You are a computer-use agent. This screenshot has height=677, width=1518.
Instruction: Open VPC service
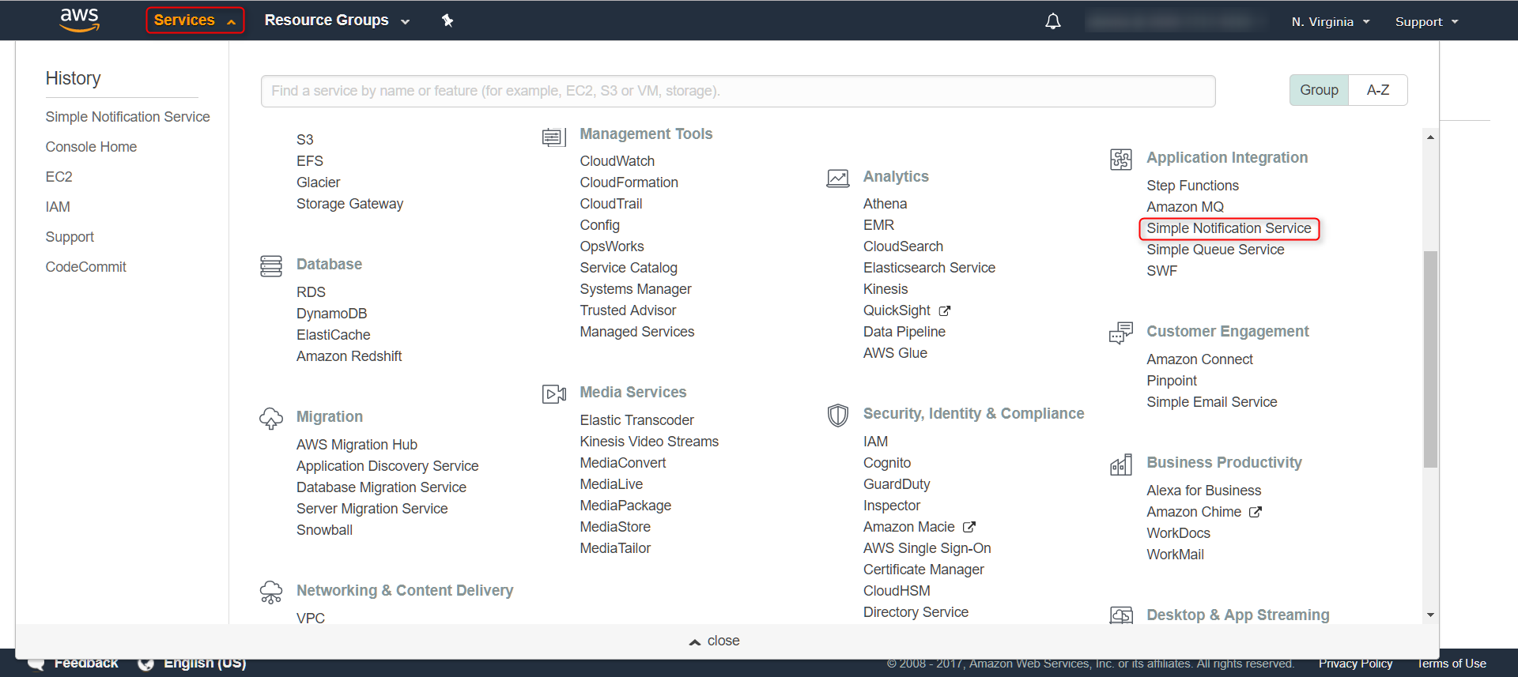click(x=311, y=619)
